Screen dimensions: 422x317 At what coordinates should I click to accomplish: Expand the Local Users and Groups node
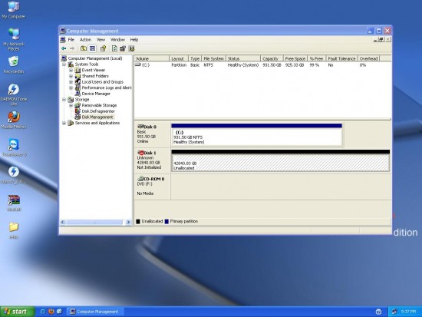point(71,82)
